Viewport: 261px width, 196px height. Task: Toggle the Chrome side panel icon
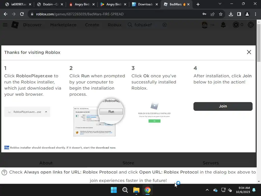pyautogui.click(x=239, y=14)
